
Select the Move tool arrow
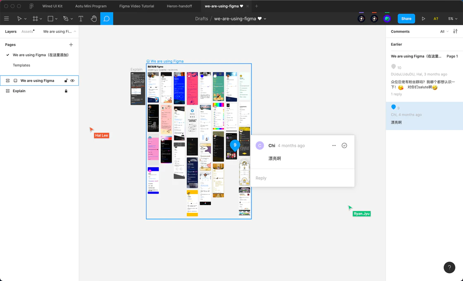(19, 19)
